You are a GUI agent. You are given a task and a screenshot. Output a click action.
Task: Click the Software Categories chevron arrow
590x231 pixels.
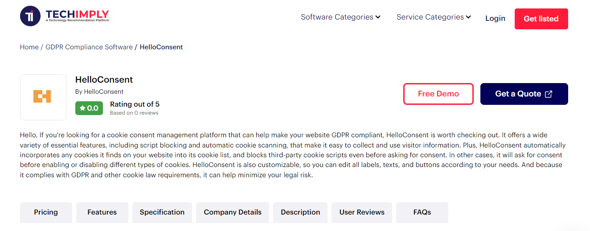378,17
